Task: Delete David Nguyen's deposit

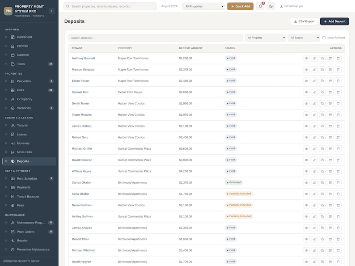Action: click(338, 262)
